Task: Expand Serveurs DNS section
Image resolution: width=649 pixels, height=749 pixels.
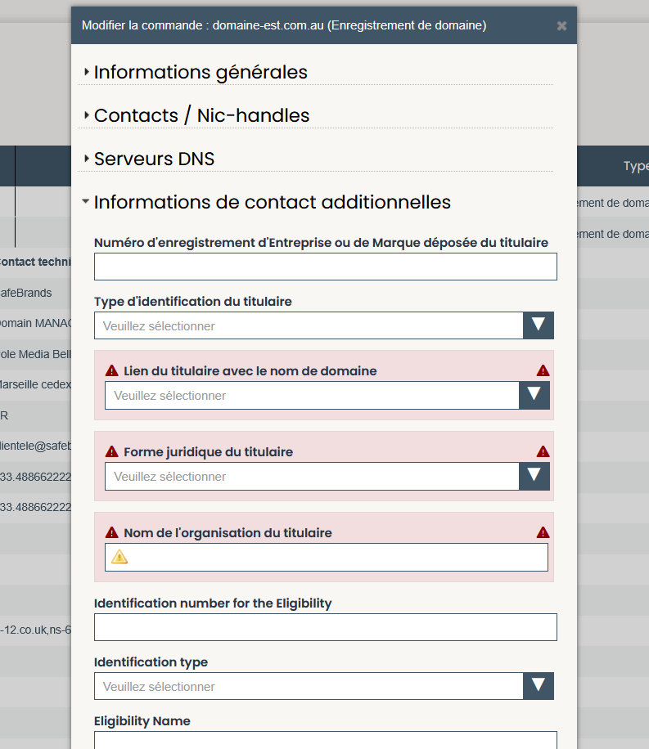Action: tap(154, 159)
